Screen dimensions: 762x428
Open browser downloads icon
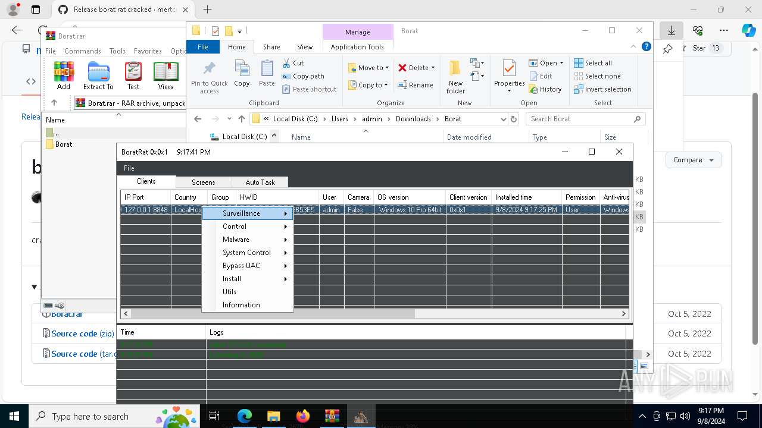tap(672, 30)
